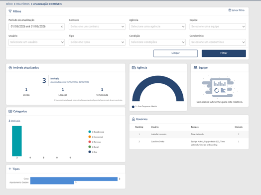This screenshot has width=261, height=195.
Task: Toggle the Comercial orange legend dot
Action: 90,137
